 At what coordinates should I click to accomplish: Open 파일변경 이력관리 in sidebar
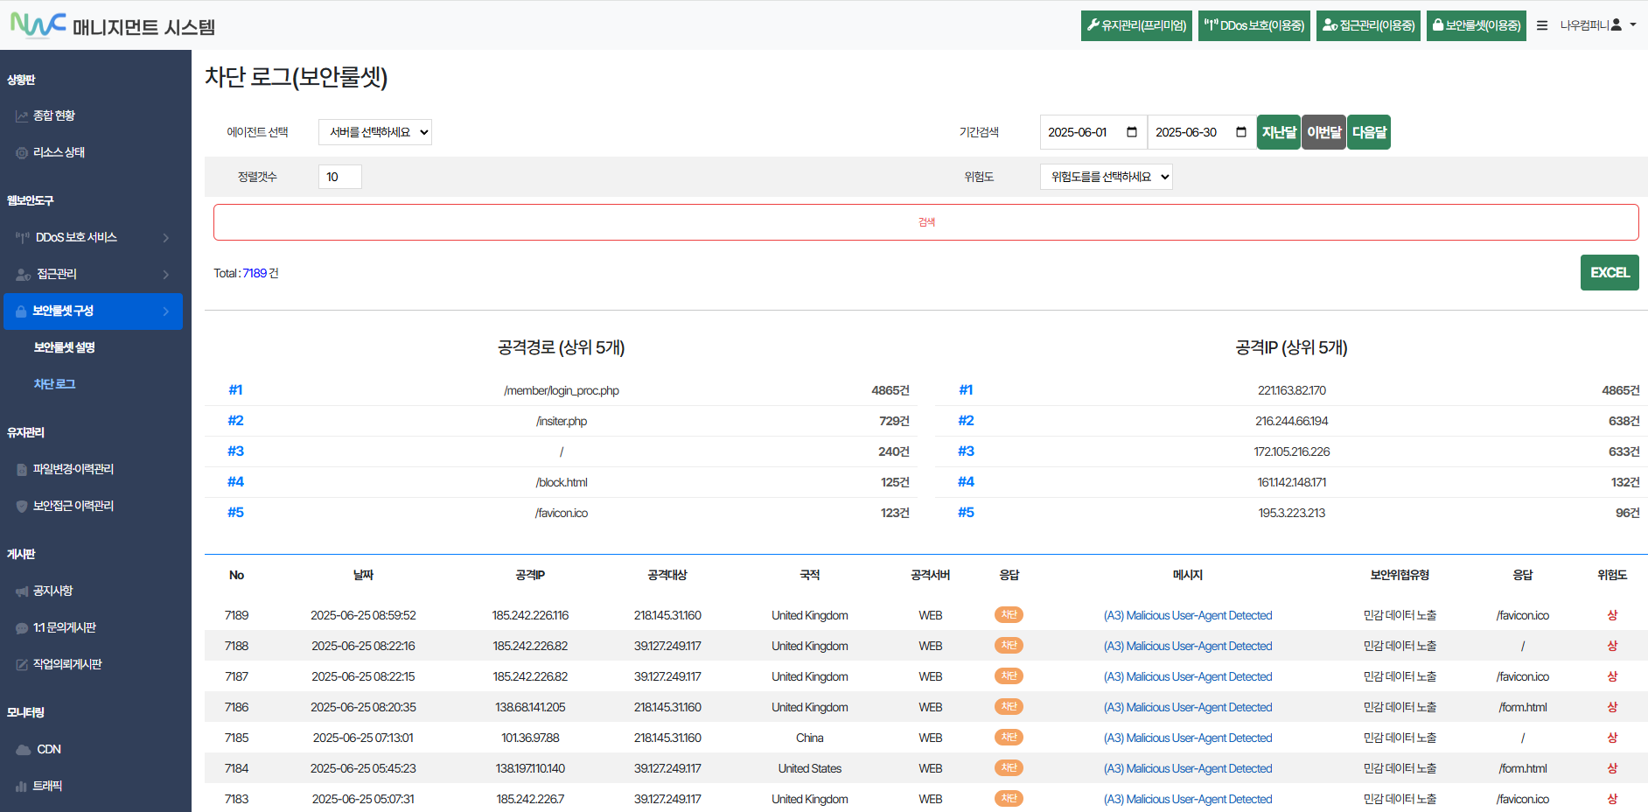point(73,469)
